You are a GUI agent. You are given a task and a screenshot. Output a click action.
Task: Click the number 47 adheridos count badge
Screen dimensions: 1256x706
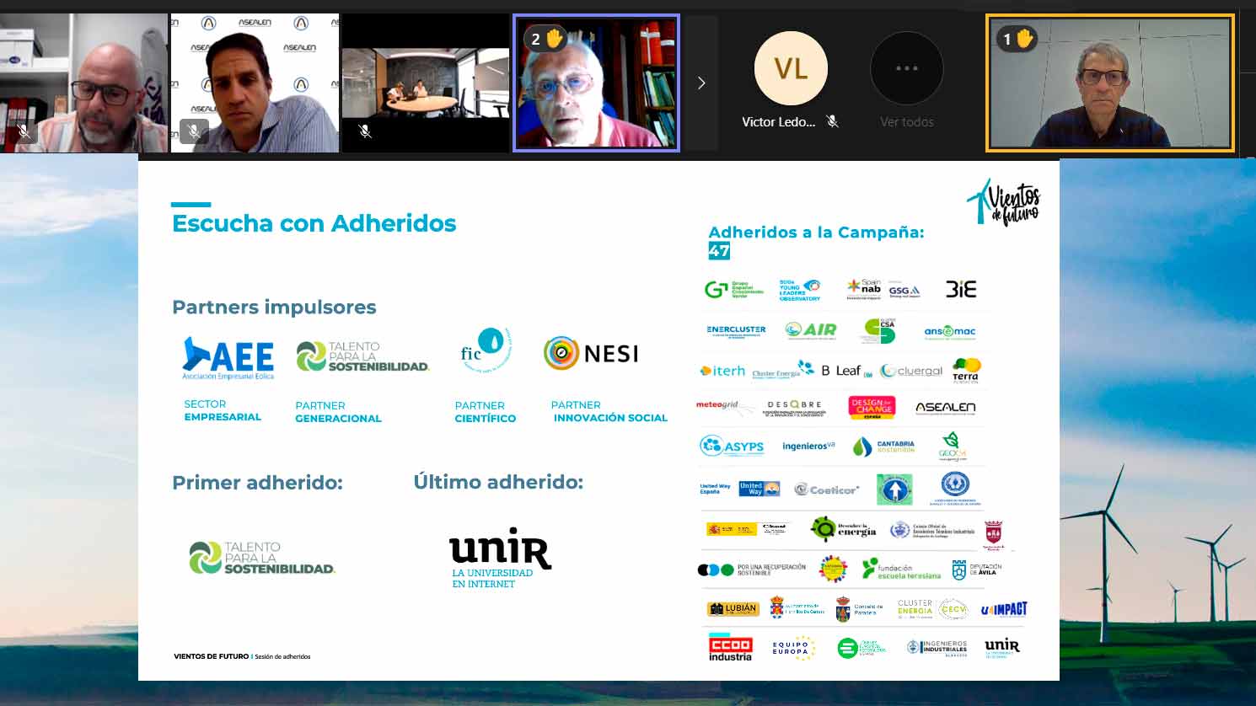point(718,250)
